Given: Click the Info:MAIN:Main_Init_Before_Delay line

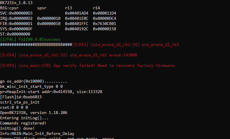Looking at the screenshot, I should (x=37, y=133).
